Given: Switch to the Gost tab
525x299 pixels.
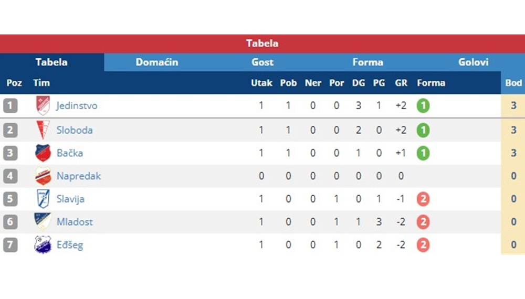Looking at the screenshot, I should (x=262, y=62).
